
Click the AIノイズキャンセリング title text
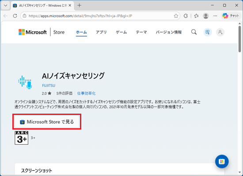(x=73, y=76)
